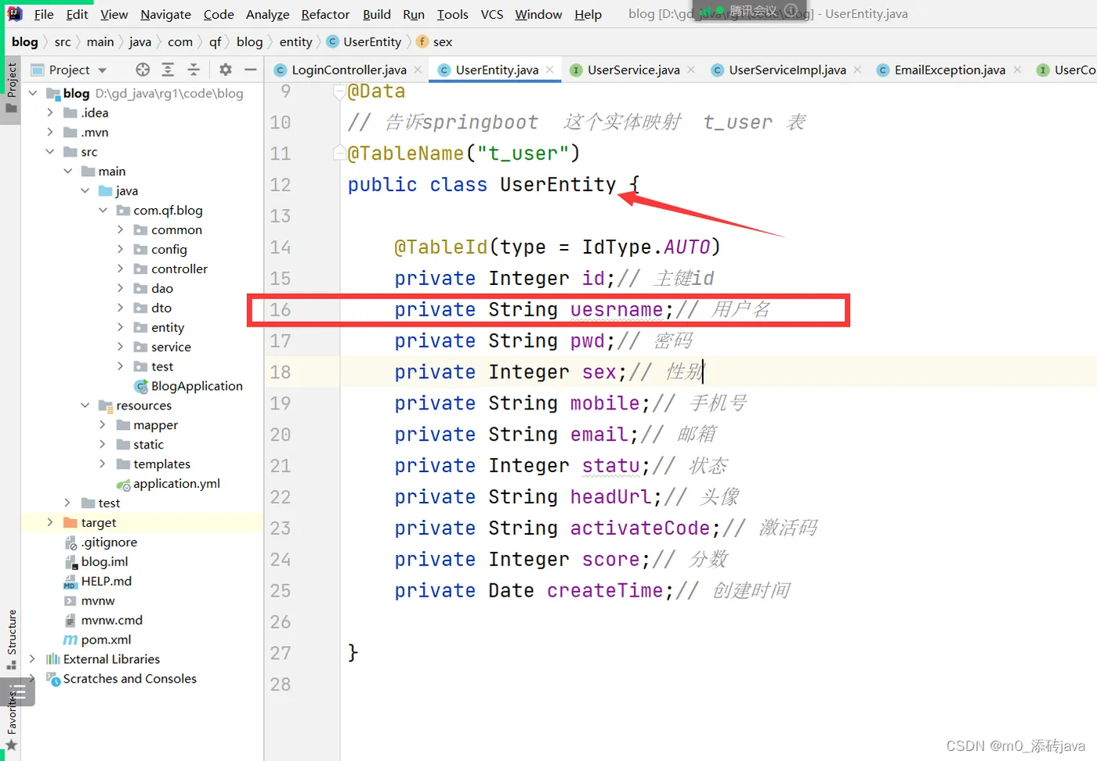Open the Structure tool window side tab
The width and height of the screenshot is (1097, 761).
click(x=11, y=640)
